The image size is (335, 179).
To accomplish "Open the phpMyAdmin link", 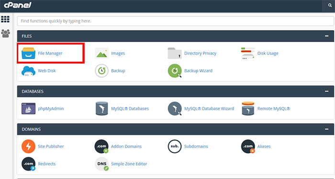I will pyautogui.click(x=51, y=109).
